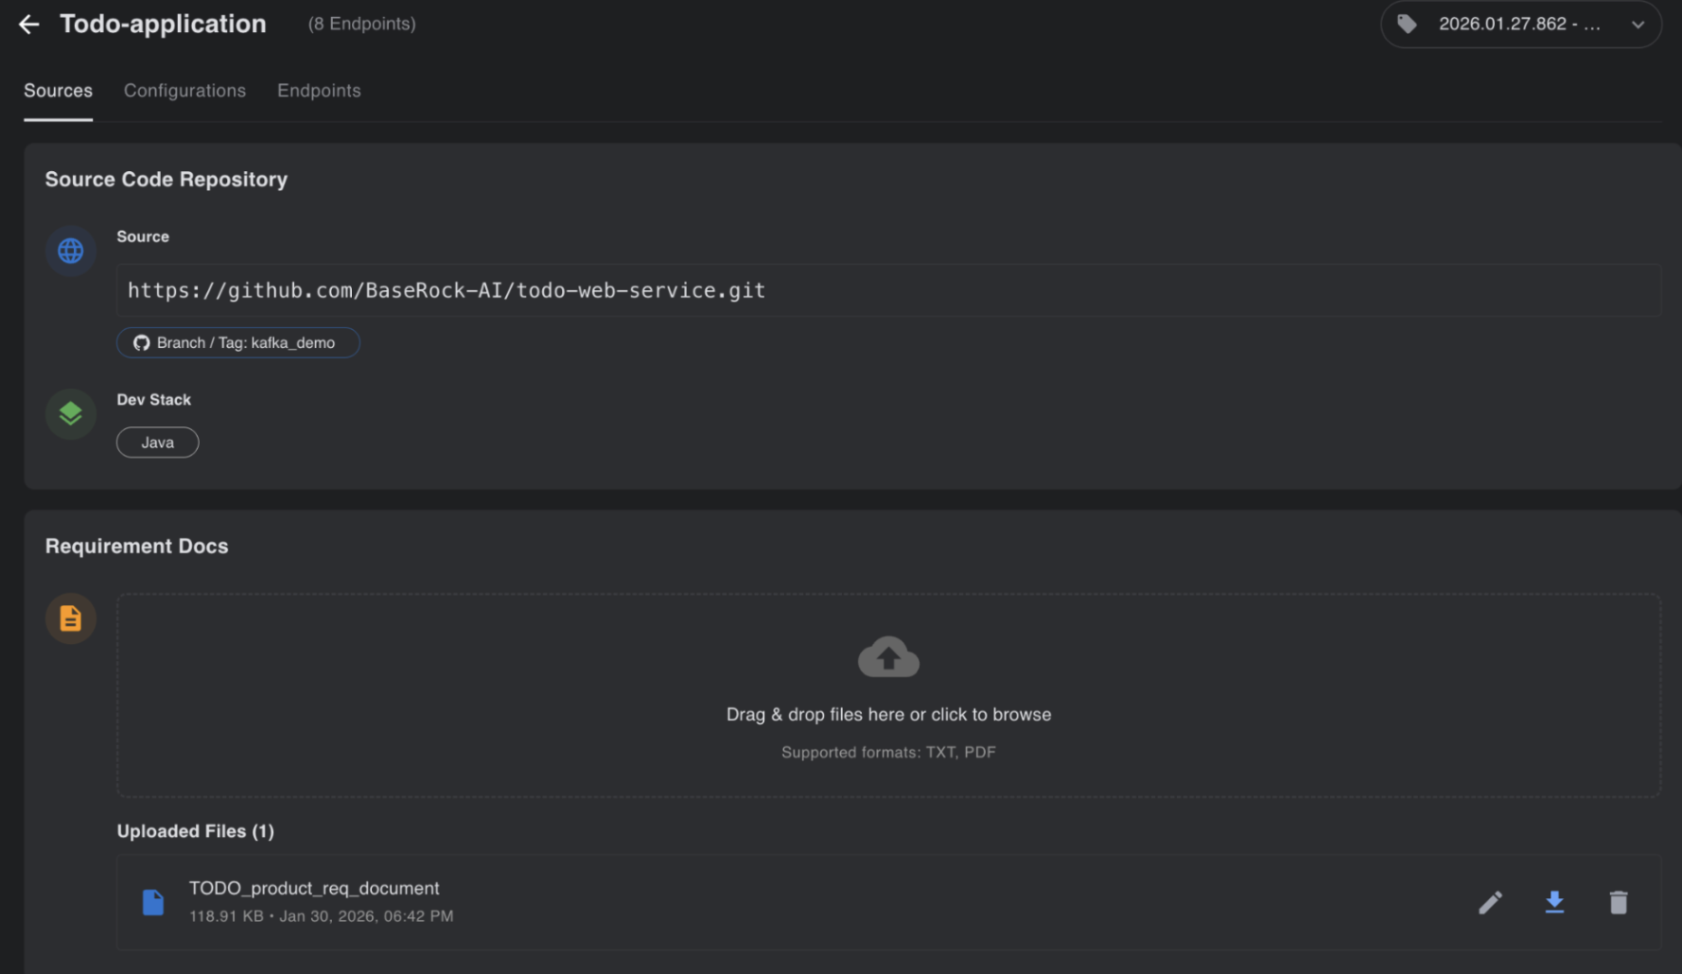Click the Java dev stack chip
The width and height of the screenshot is (1682, 974).
coord(158,443)
